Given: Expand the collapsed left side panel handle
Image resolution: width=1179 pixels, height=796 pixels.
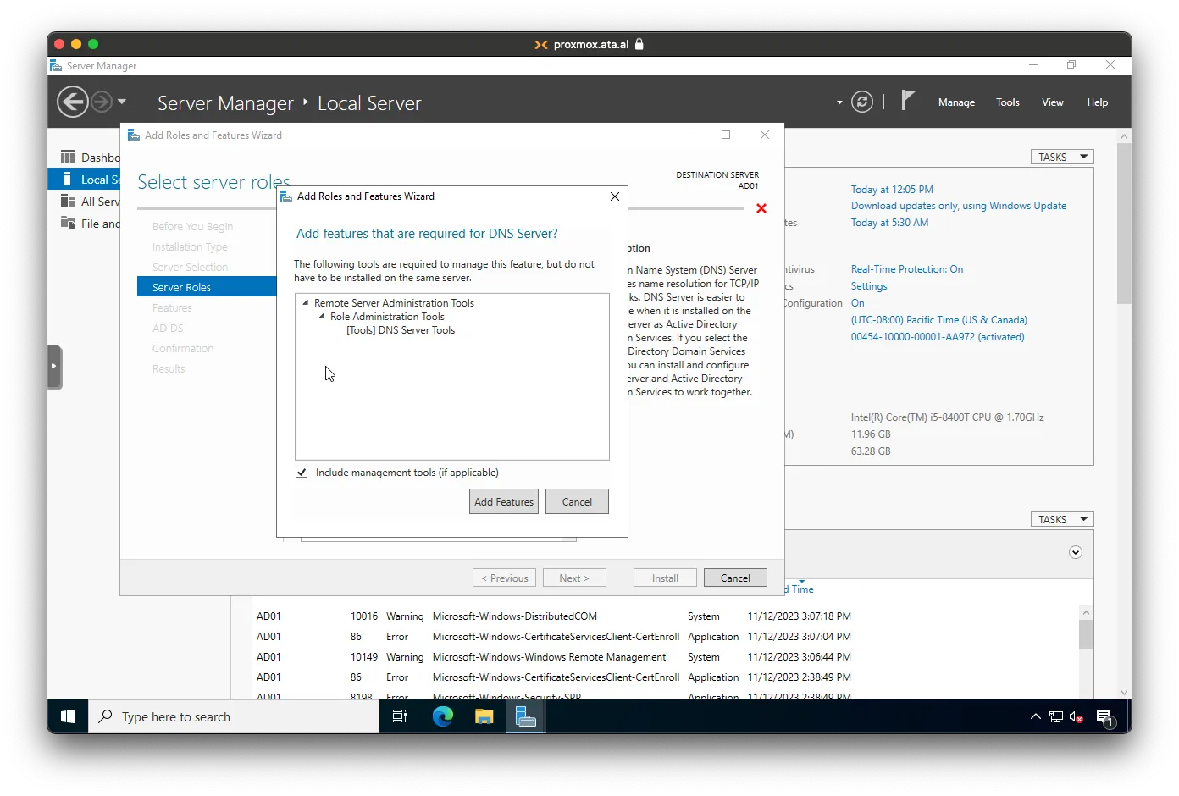Looking at the screenshot, I should tap(54, 366).
